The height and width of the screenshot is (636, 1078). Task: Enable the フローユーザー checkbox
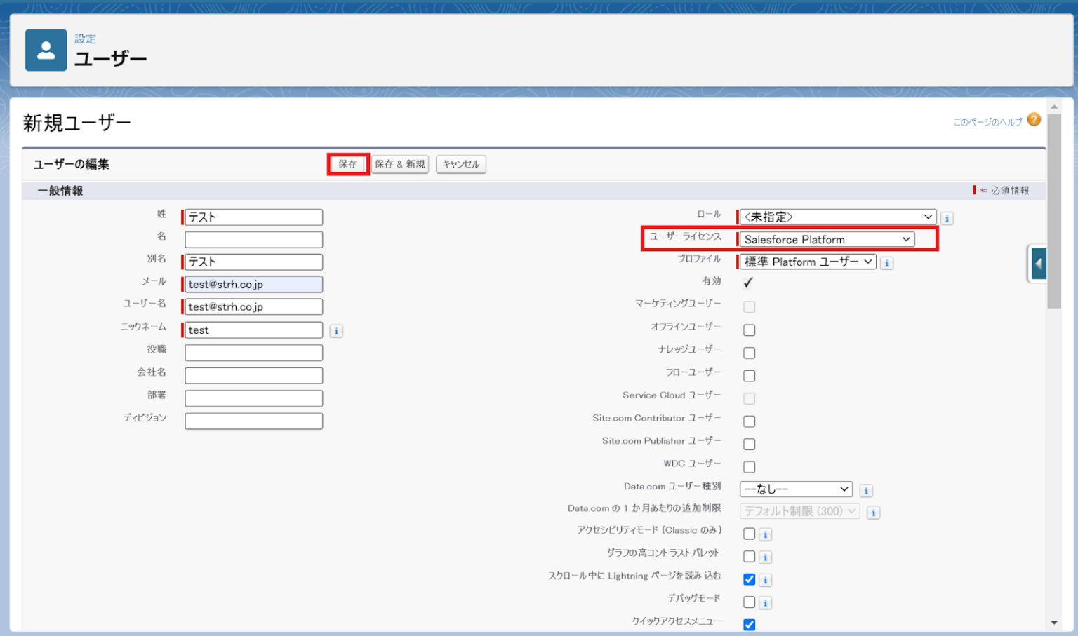[x=749, y=375]
